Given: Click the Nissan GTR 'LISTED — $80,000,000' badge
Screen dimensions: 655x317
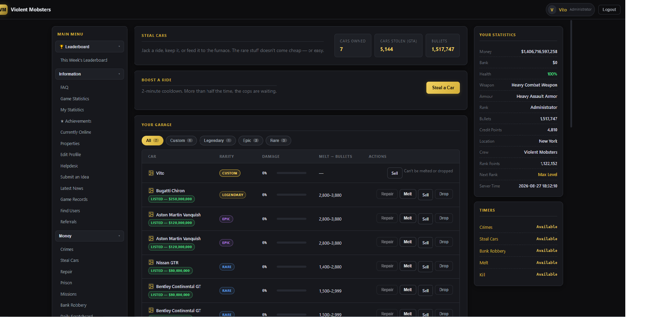Looking at the screenshot, I should pyautogui.click(x=170, y=271).
